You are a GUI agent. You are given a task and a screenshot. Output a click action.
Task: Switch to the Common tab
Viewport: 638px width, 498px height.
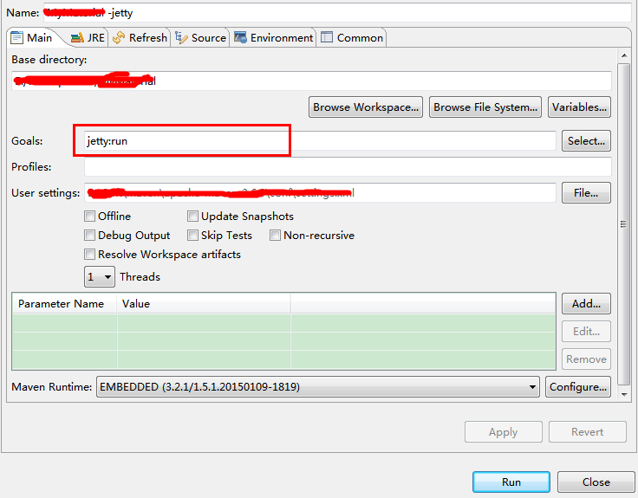point(352,38)
